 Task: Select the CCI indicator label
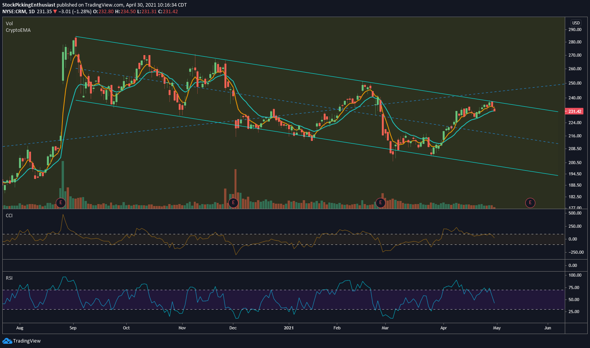click(9, 215)
